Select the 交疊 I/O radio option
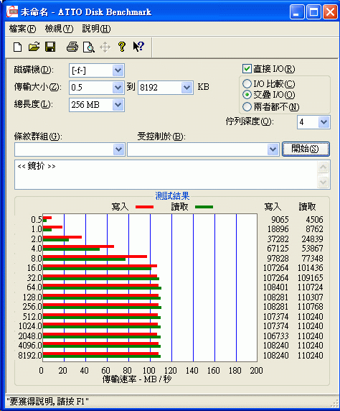 tap(247, 94)
